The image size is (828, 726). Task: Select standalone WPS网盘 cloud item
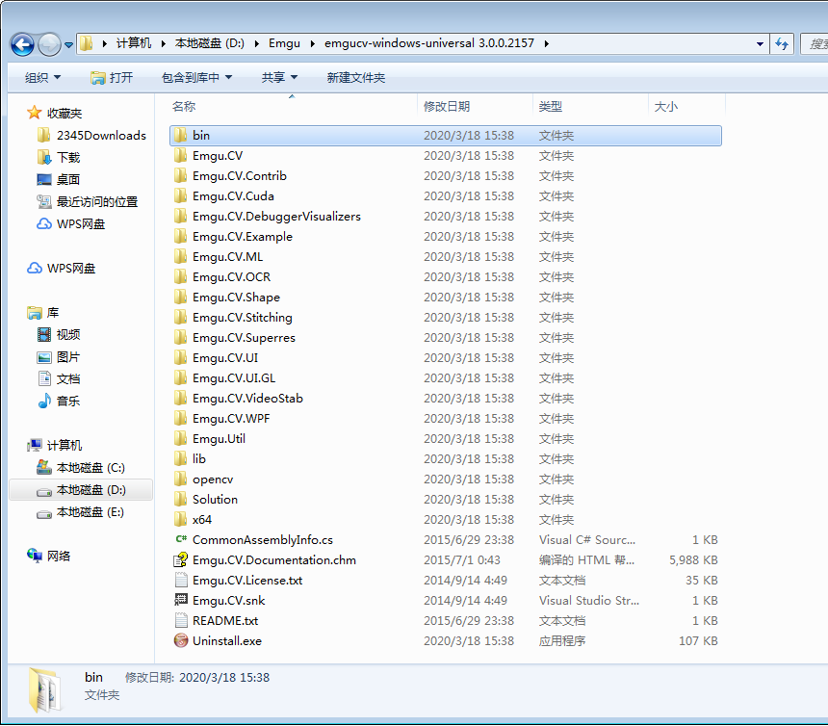click(62, 269)
